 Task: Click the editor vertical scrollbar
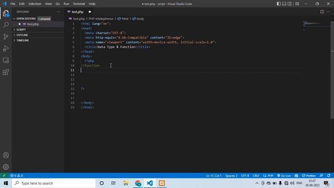point(332,70)
